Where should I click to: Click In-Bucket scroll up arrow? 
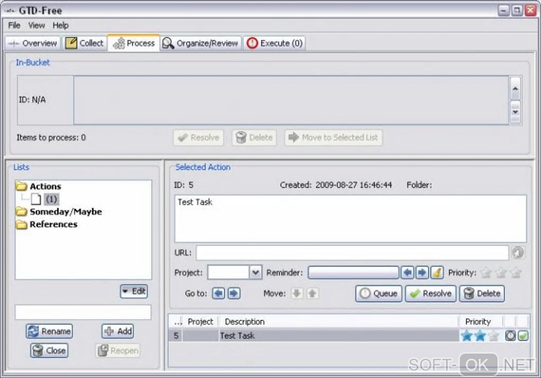[515, 89]
